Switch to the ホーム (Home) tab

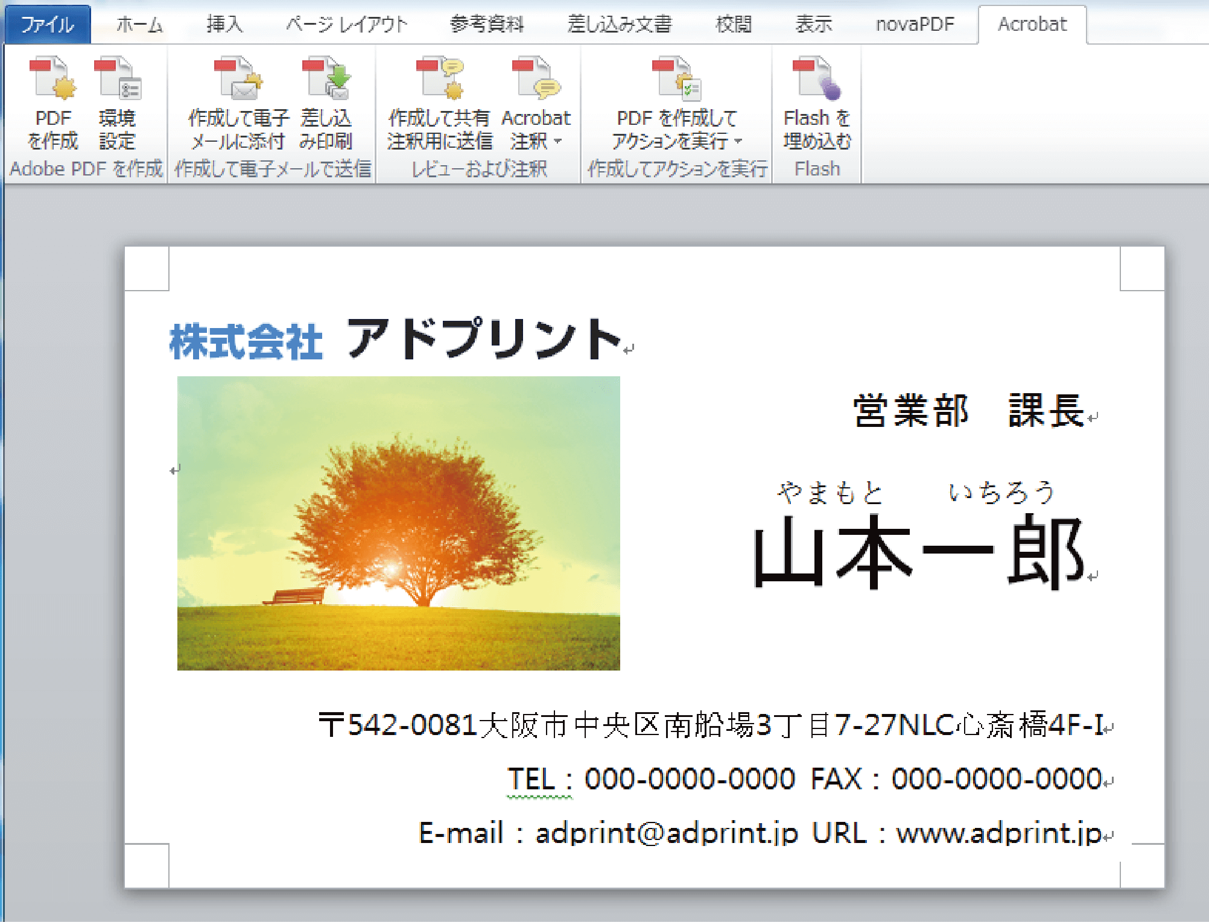[139, 25]
